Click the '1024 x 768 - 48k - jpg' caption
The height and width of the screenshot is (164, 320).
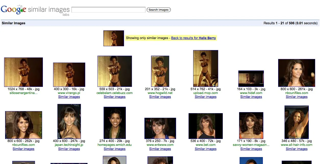23,89
